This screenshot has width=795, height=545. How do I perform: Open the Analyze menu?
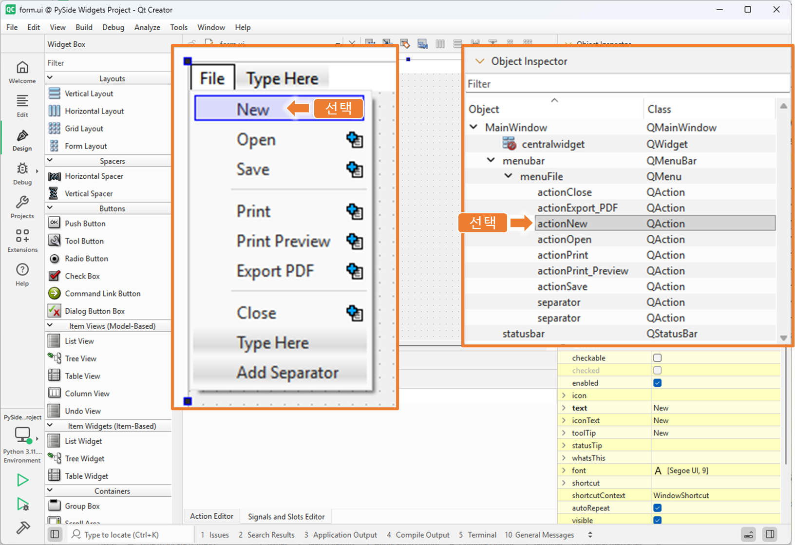(x=147, y=27)
